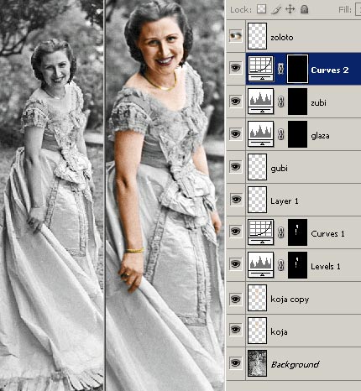
Task: Hide the koja layer
Action: pyautogui.click(x=236, y=330)
